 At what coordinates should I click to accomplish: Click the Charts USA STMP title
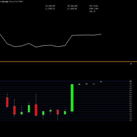coord(16,2)
